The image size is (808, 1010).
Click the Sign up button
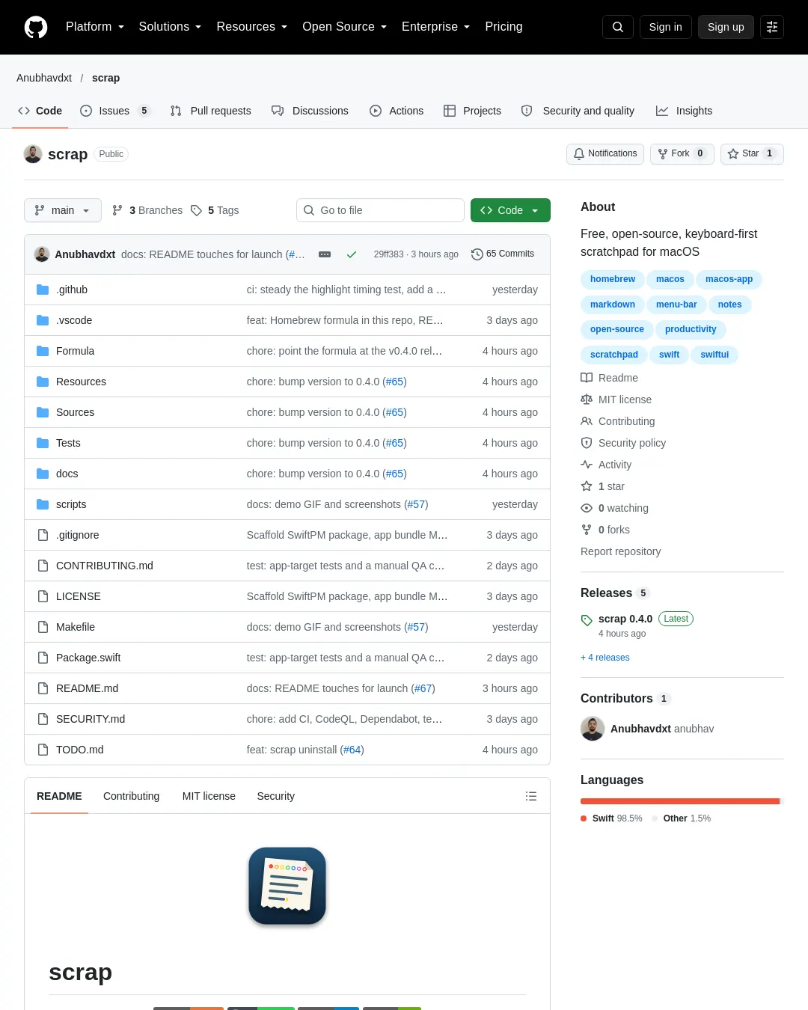(726, 27)
